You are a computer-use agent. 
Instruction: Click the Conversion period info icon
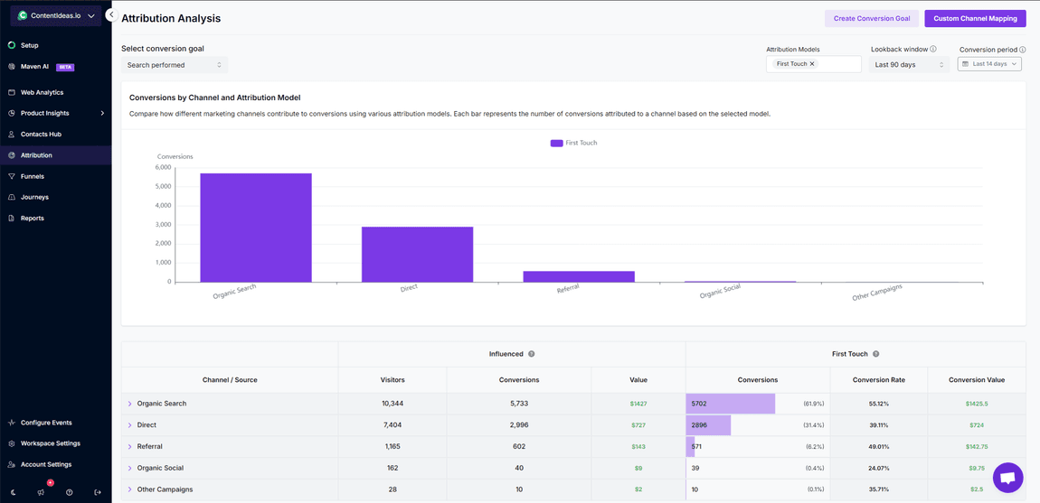(1023, 50)
